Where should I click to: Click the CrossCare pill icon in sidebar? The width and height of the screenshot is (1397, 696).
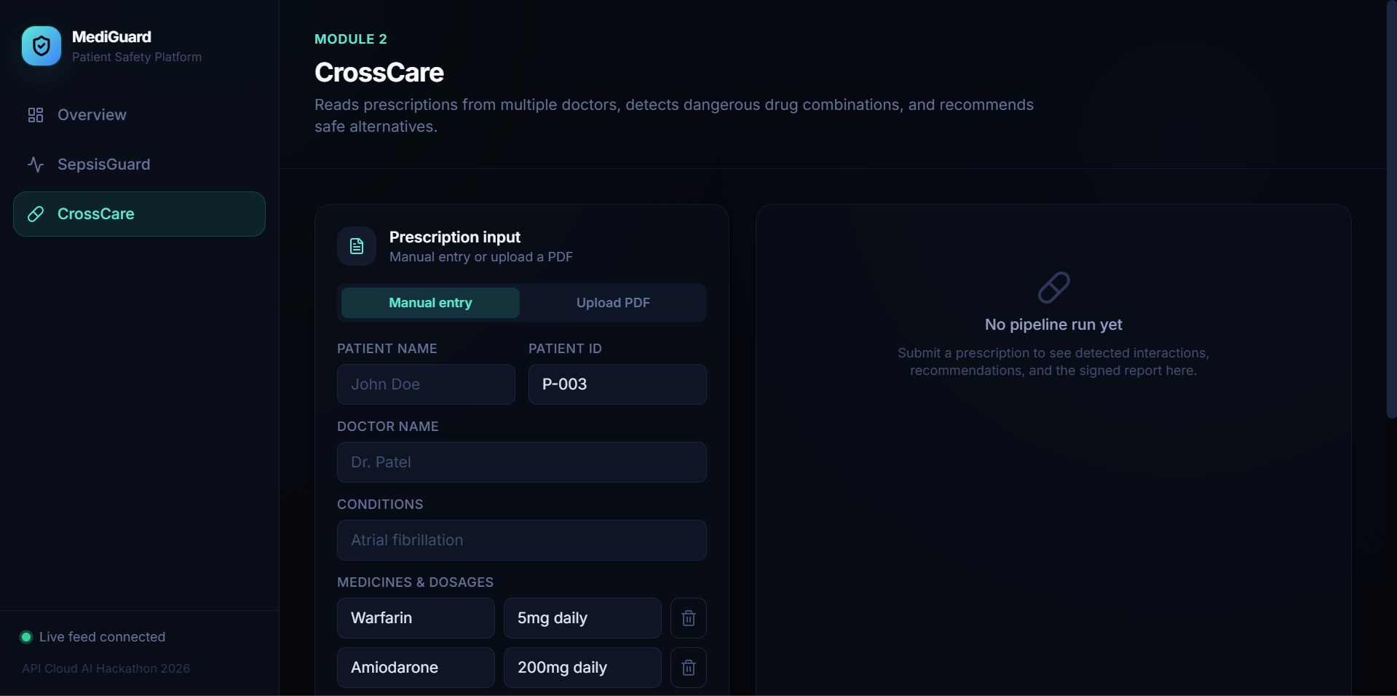click(x=36, y=214)
